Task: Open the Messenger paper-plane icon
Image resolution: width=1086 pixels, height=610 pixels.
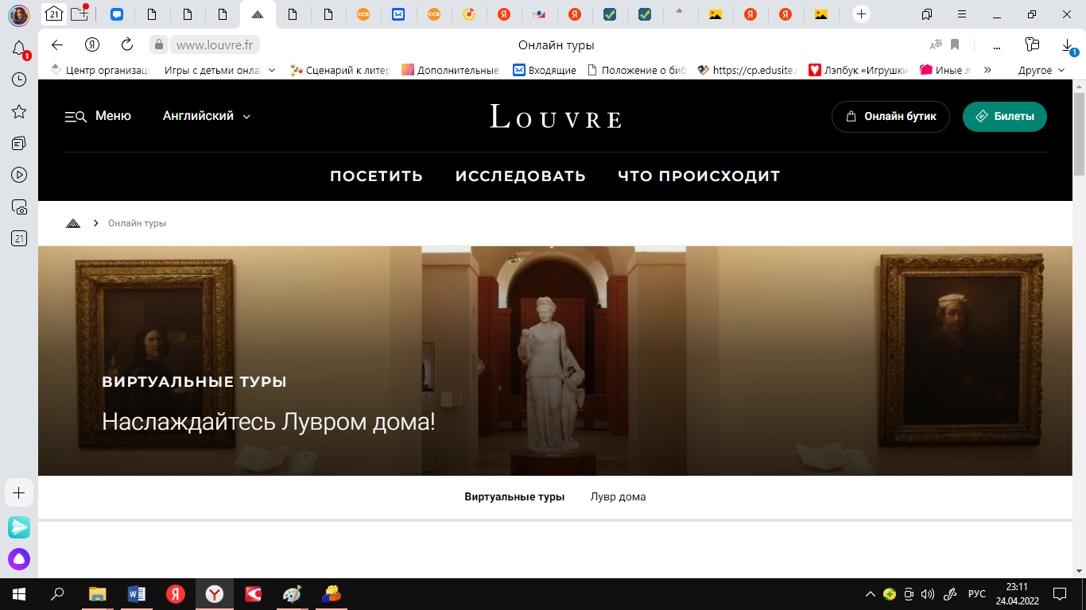Action: click(19, 527)
